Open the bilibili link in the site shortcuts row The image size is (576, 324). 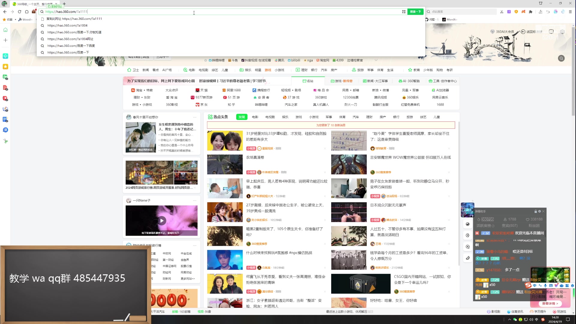point(294,60)
